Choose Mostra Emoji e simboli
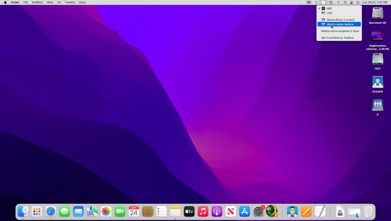Screen dimensions: 391x221 click(340, 19)
